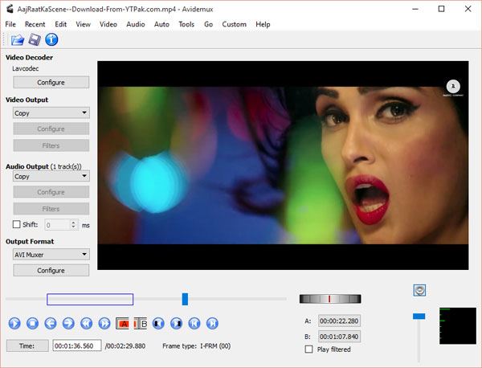
Task: Toggle the Play filtered checkbox
Action: (309, 350)
